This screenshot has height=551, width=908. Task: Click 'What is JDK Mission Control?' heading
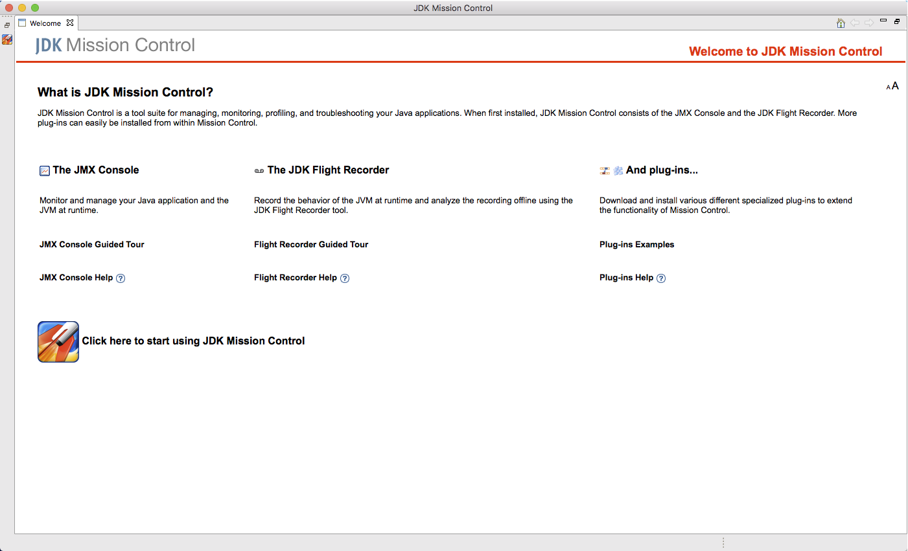pos(125,92)
